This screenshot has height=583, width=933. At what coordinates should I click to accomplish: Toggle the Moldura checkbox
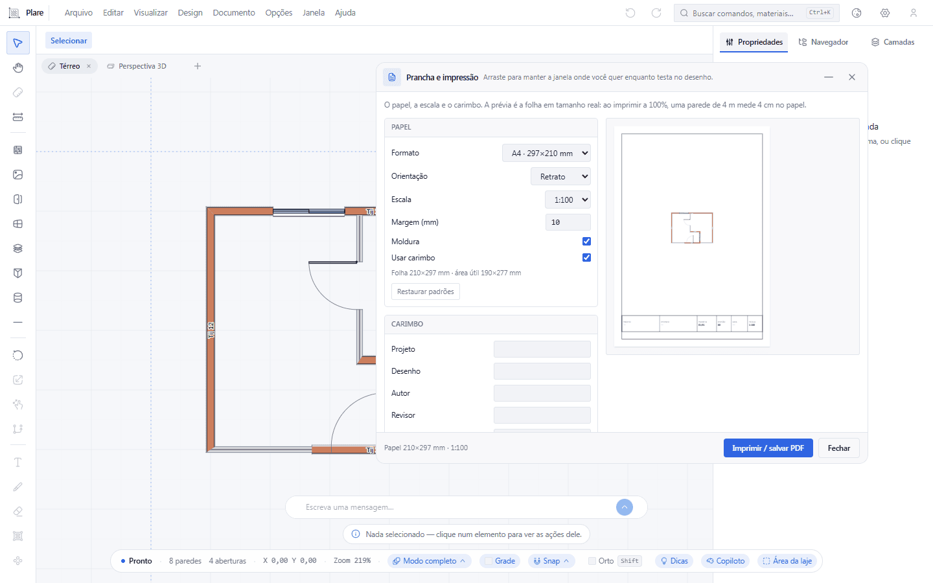(x=586, y=241)
